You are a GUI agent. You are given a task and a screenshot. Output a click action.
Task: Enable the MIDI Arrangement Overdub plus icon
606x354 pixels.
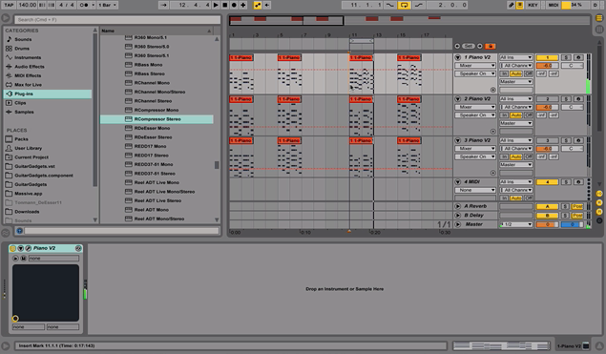click(243, 5)
